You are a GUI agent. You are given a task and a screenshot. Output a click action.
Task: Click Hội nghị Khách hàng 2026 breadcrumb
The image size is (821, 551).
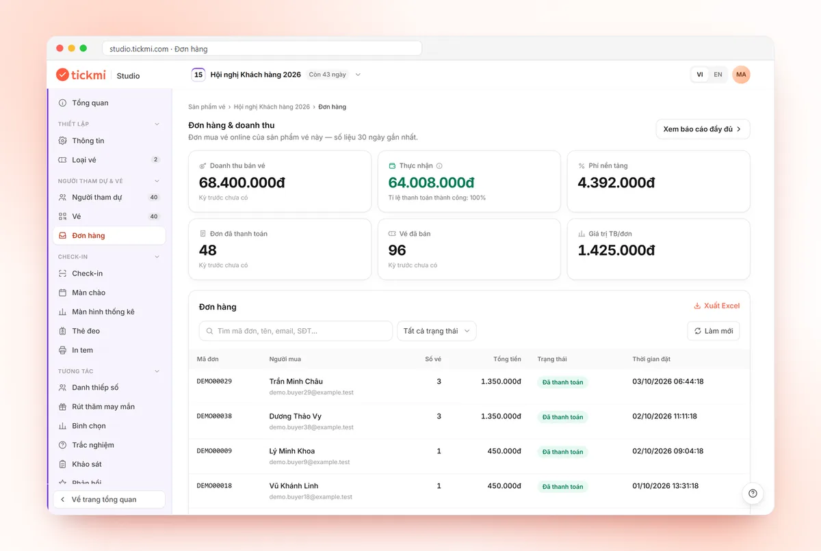pyautogui.click(x=272, y=107)
